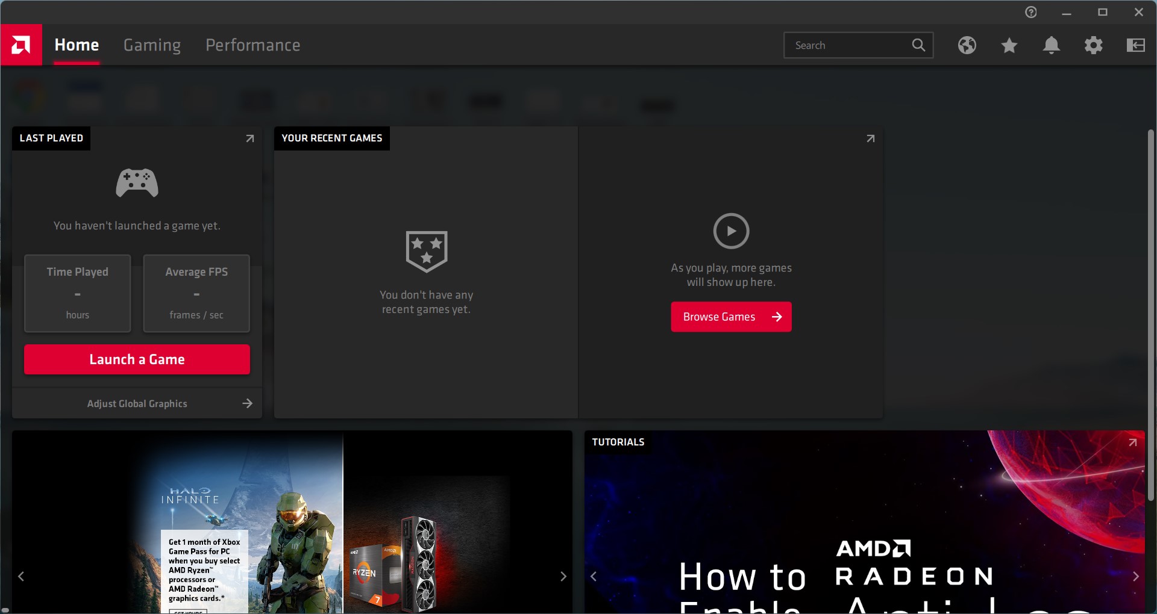The image size is (1157, 614).
Task: Select the Home tab
Action: coord(76,45)
